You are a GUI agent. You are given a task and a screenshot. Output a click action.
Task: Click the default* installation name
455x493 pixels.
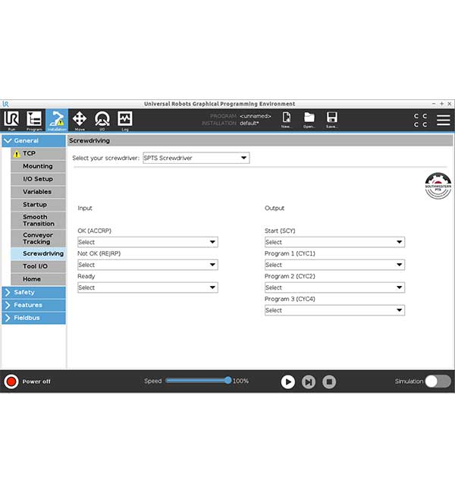pos(249,123)
